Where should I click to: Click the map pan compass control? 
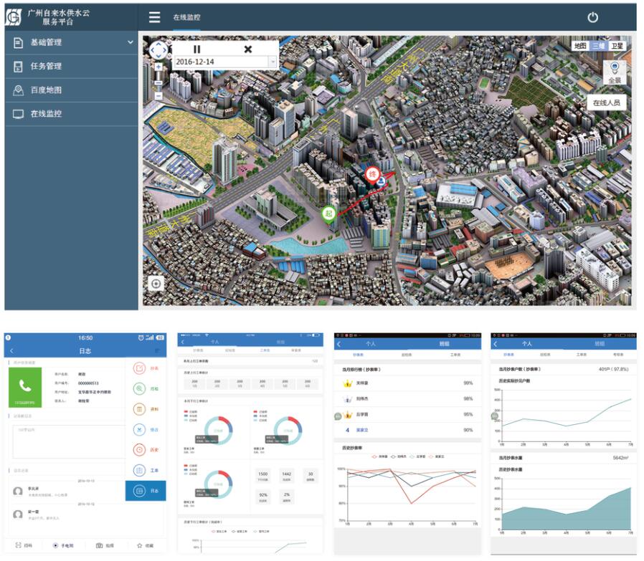pos(158,49)
